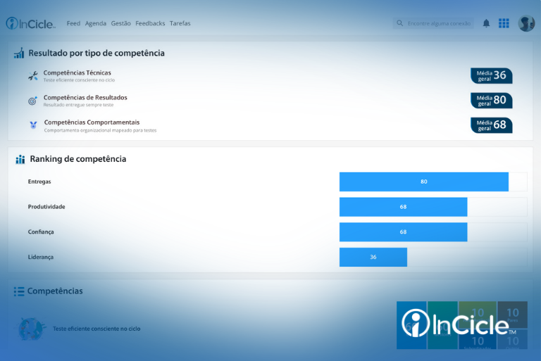The width and height of the screenshot is (541, 361).
Task: Click the 'Média geral 36' badge
Action: (491, 75)
